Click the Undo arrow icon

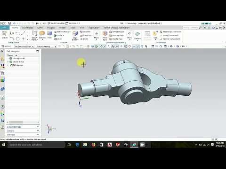[x=14, y=23]
